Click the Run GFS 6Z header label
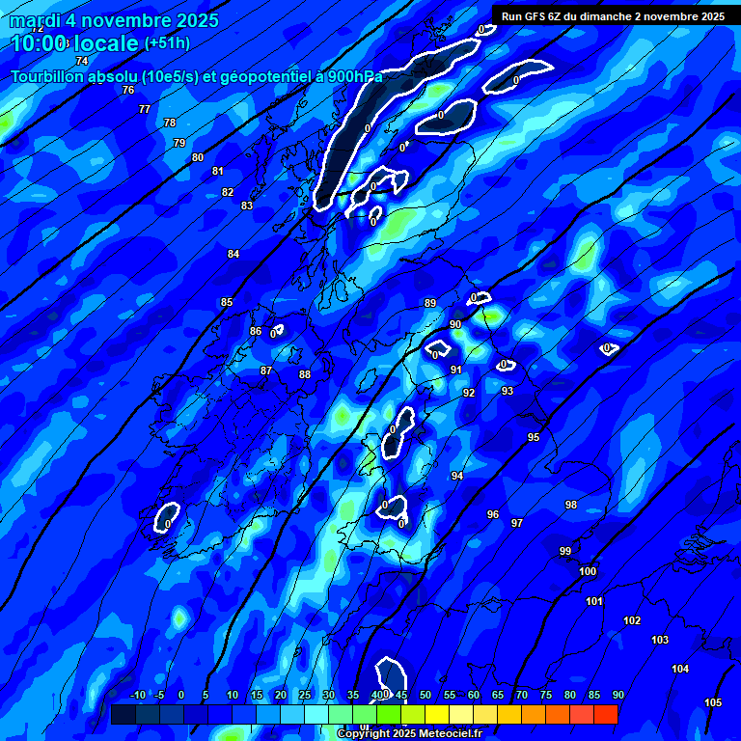 (x=613, y=16)
